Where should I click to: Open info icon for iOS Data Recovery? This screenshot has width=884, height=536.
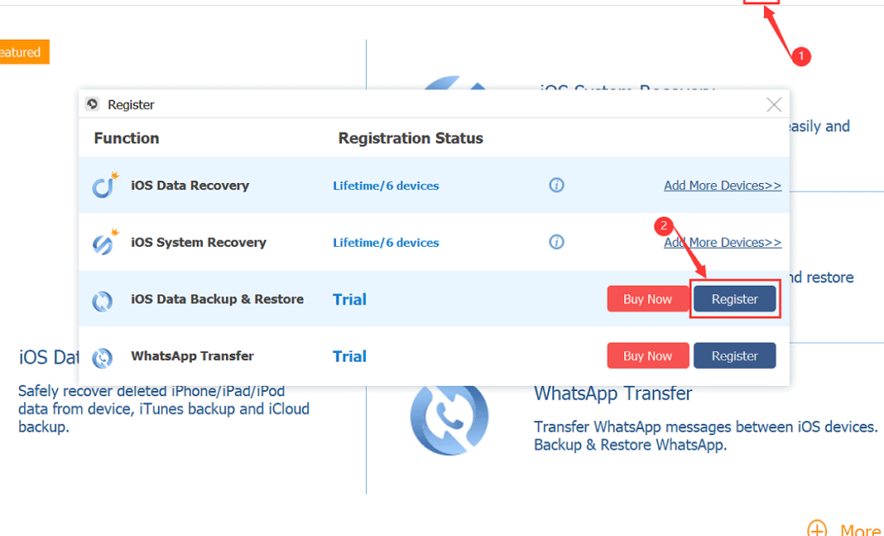557,185
